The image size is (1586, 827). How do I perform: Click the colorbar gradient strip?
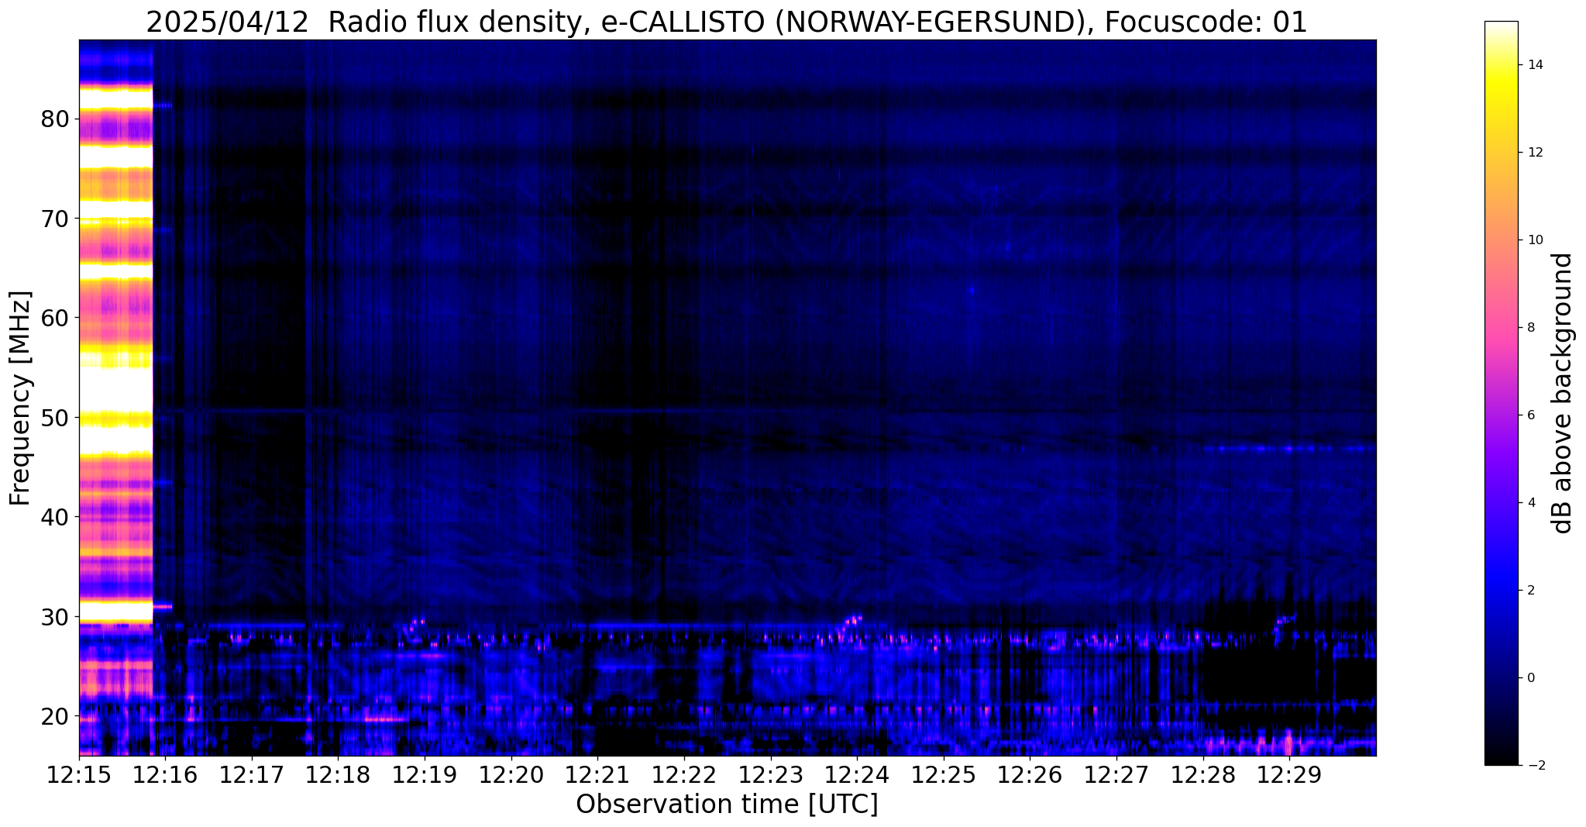tap(1501, 393)
